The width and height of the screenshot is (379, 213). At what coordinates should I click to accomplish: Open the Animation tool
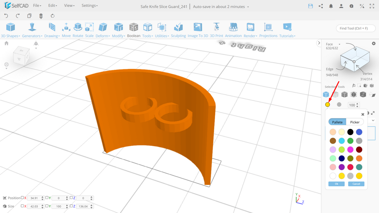pyautogui.click(x=233, y=30)
